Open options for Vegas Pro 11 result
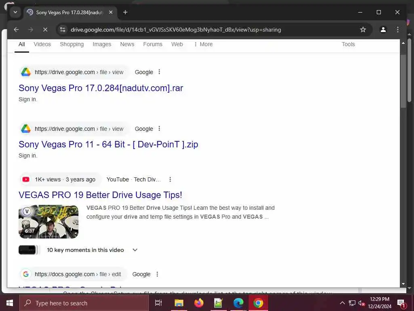414x311 pixels. pyautogui.click(x=159, y=128)
